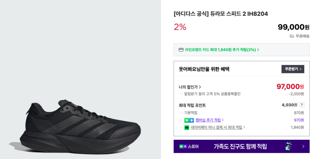Click the 최대 적립 포인트 label

(192, 105)
